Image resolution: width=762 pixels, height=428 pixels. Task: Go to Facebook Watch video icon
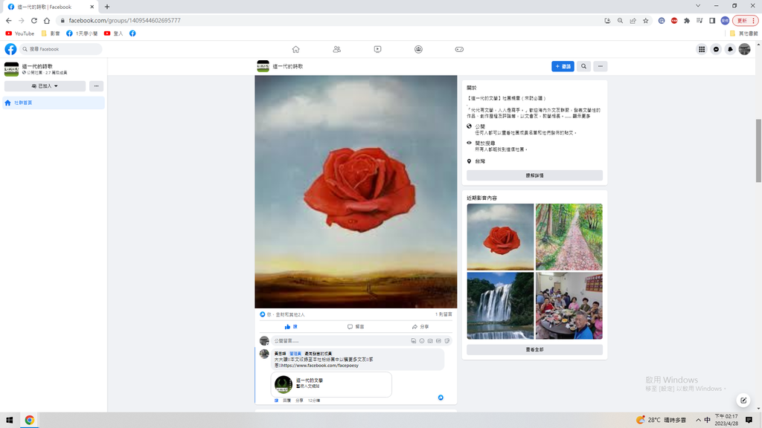378,49
